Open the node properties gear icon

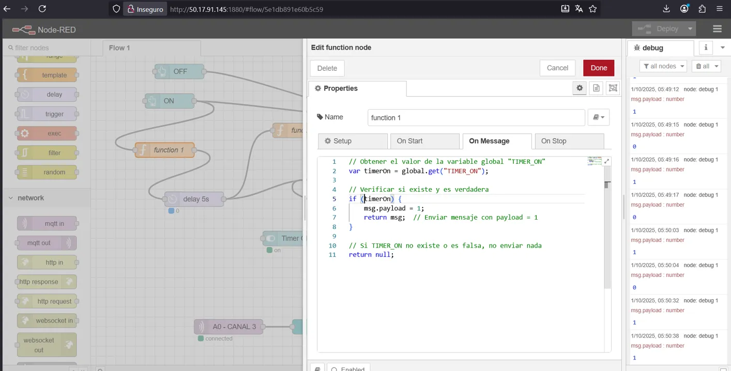(580, 88)
